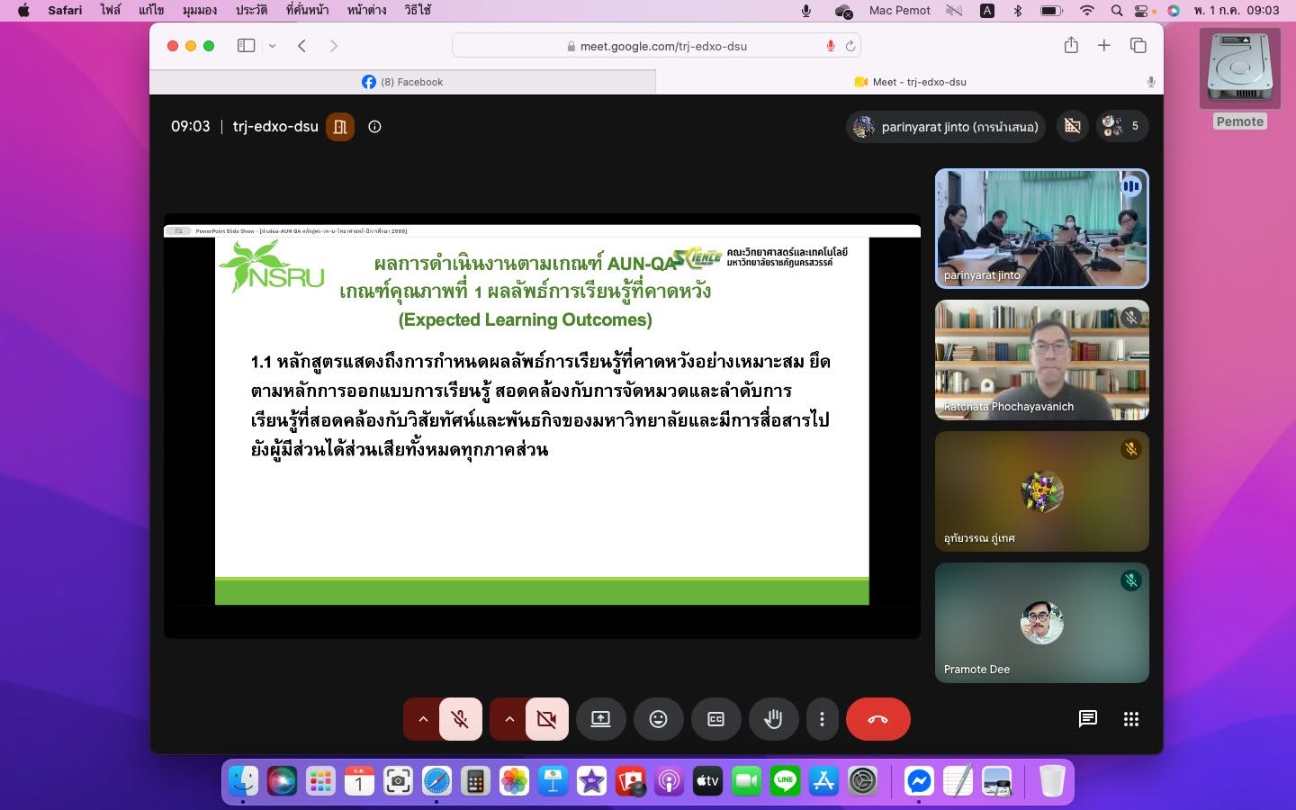Screen dimensions: 1296x810
Task: Open App Store in the Dock
Action: pyautogui.click(x=823, y=780)
